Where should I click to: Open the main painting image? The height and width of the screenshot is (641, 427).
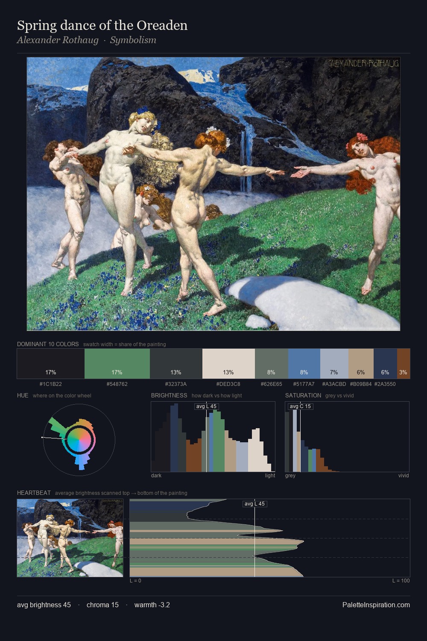(x=213, y=194)
